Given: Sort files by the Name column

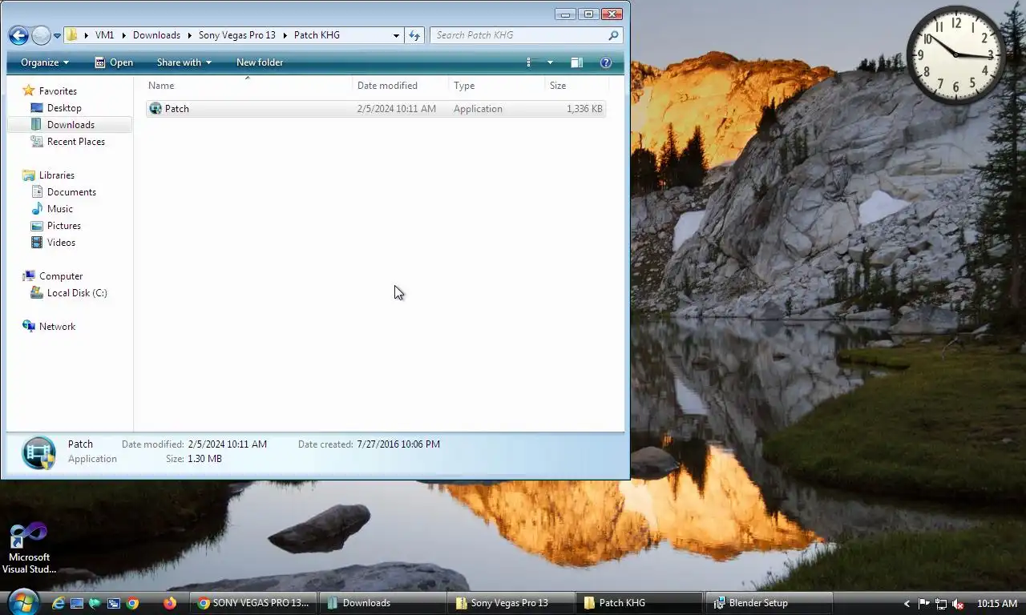Looking at the screenshot, I should click(248, 86).
